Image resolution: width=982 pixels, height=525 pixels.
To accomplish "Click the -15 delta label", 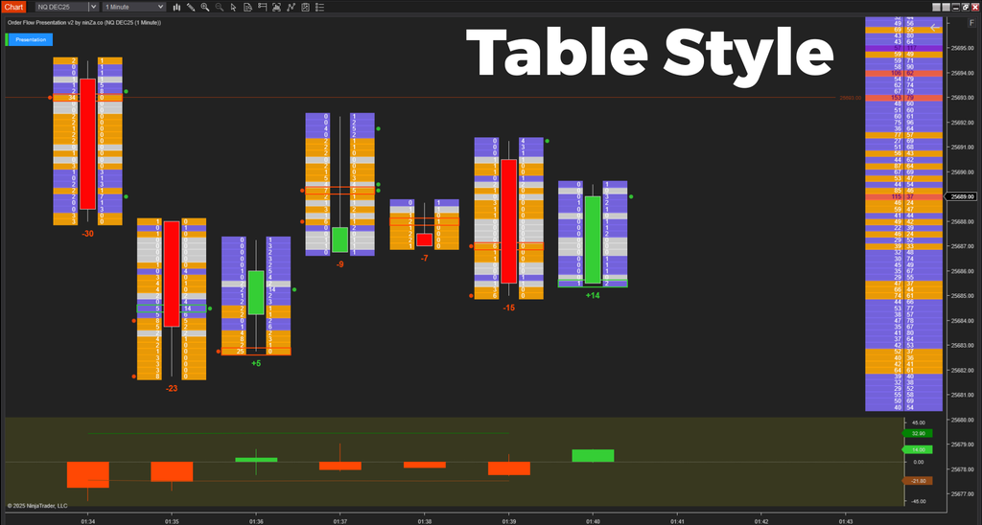I will point(508,308).
